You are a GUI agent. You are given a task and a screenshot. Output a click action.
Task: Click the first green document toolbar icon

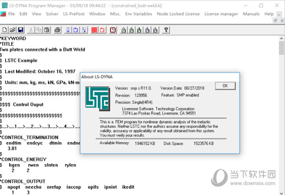click(123, 30)
